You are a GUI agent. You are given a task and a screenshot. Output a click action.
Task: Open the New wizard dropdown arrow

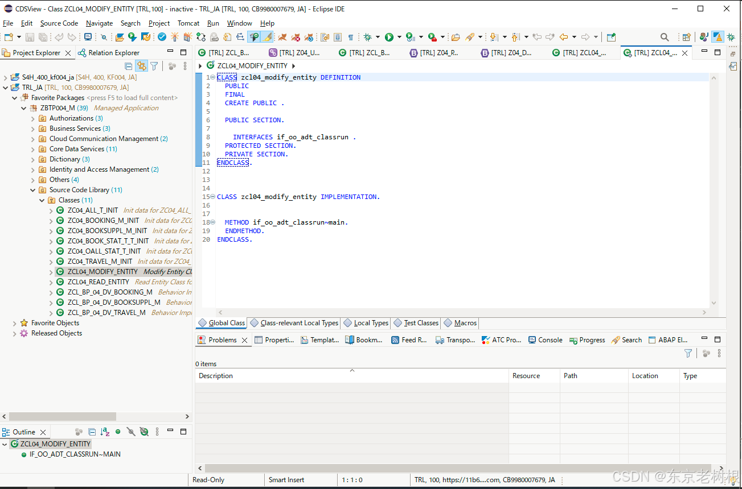(19, 37)
